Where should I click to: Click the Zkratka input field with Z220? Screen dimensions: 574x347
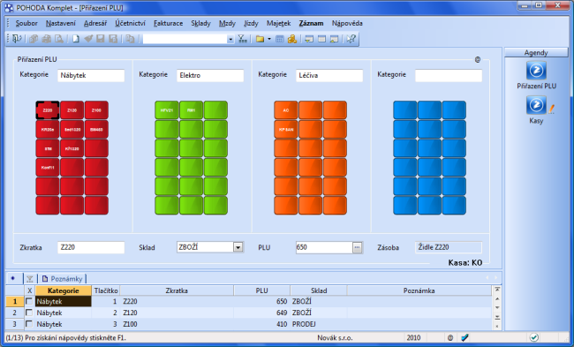(x=91, y=247)
